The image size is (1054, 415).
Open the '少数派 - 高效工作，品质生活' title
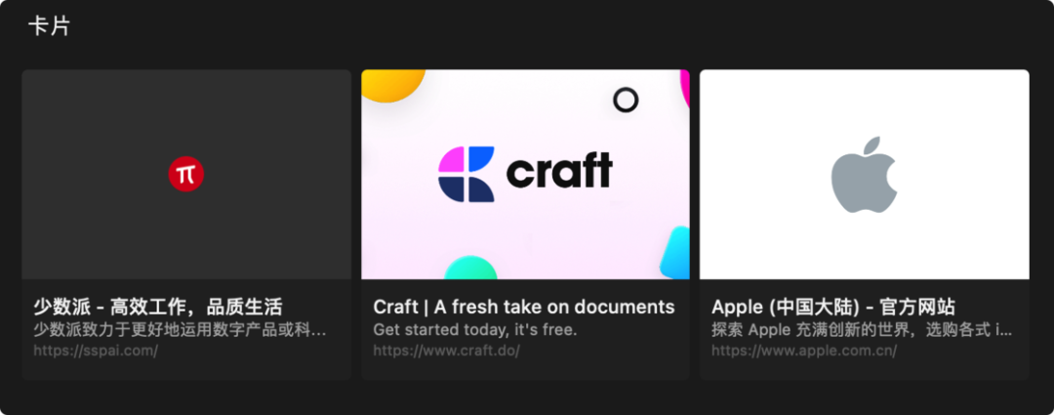[158, 308]
